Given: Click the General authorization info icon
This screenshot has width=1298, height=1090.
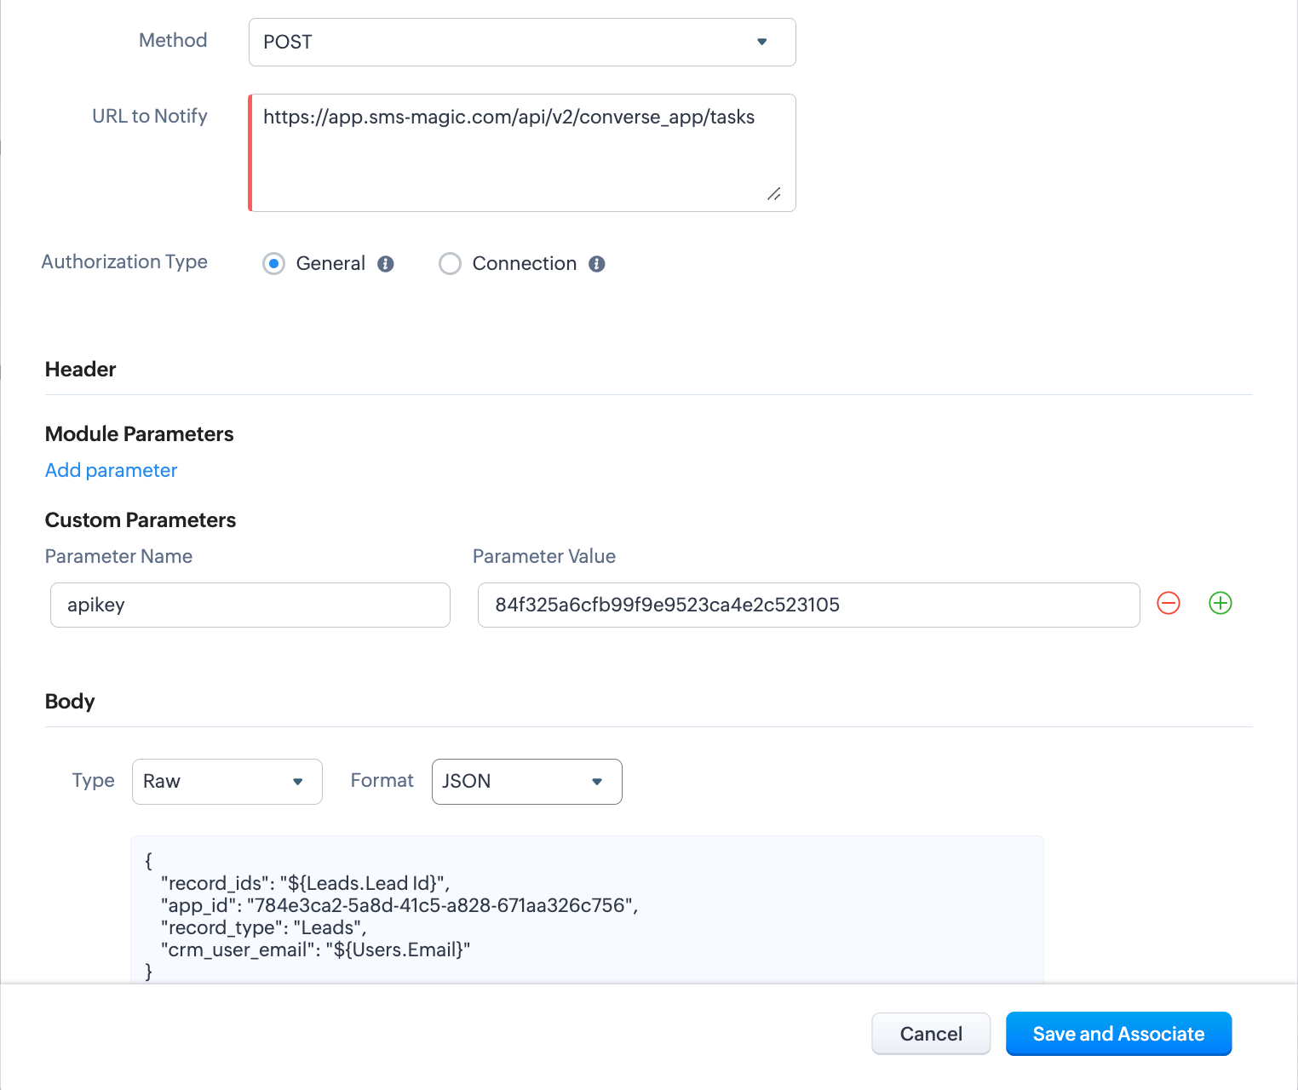Looking at the screenshot, I should click(386, 264).
